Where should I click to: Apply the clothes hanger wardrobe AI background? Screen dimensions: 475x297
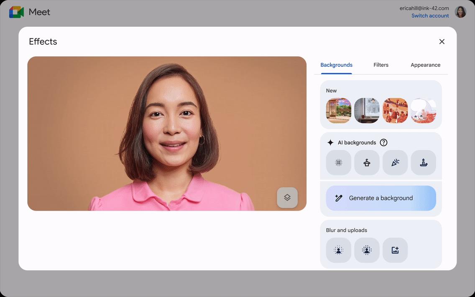tap(367, 163)
